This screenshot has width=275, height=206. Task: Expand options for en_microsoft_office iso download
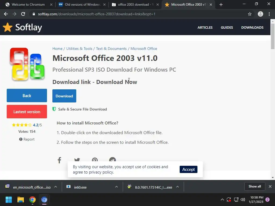coord(56,187)
